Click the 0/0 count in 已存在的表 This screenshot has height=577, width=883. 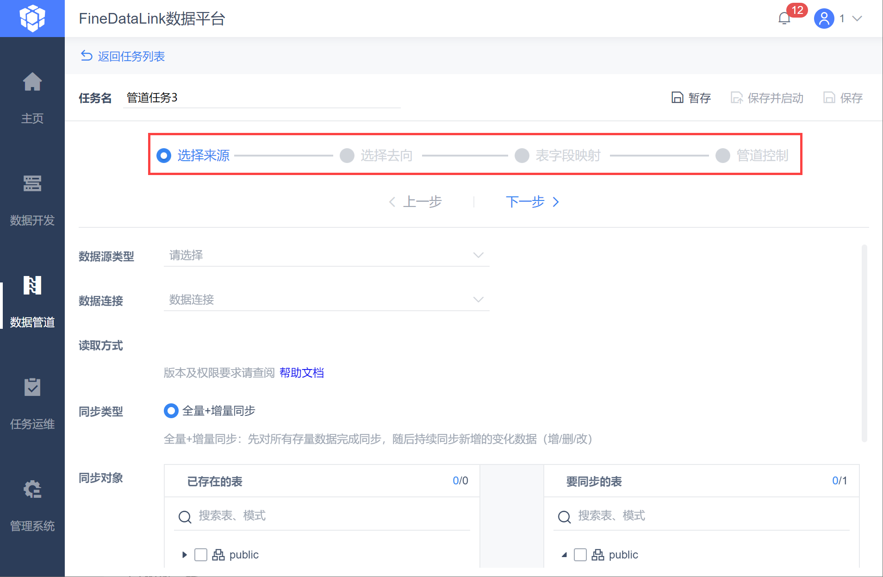click(460, 481)
